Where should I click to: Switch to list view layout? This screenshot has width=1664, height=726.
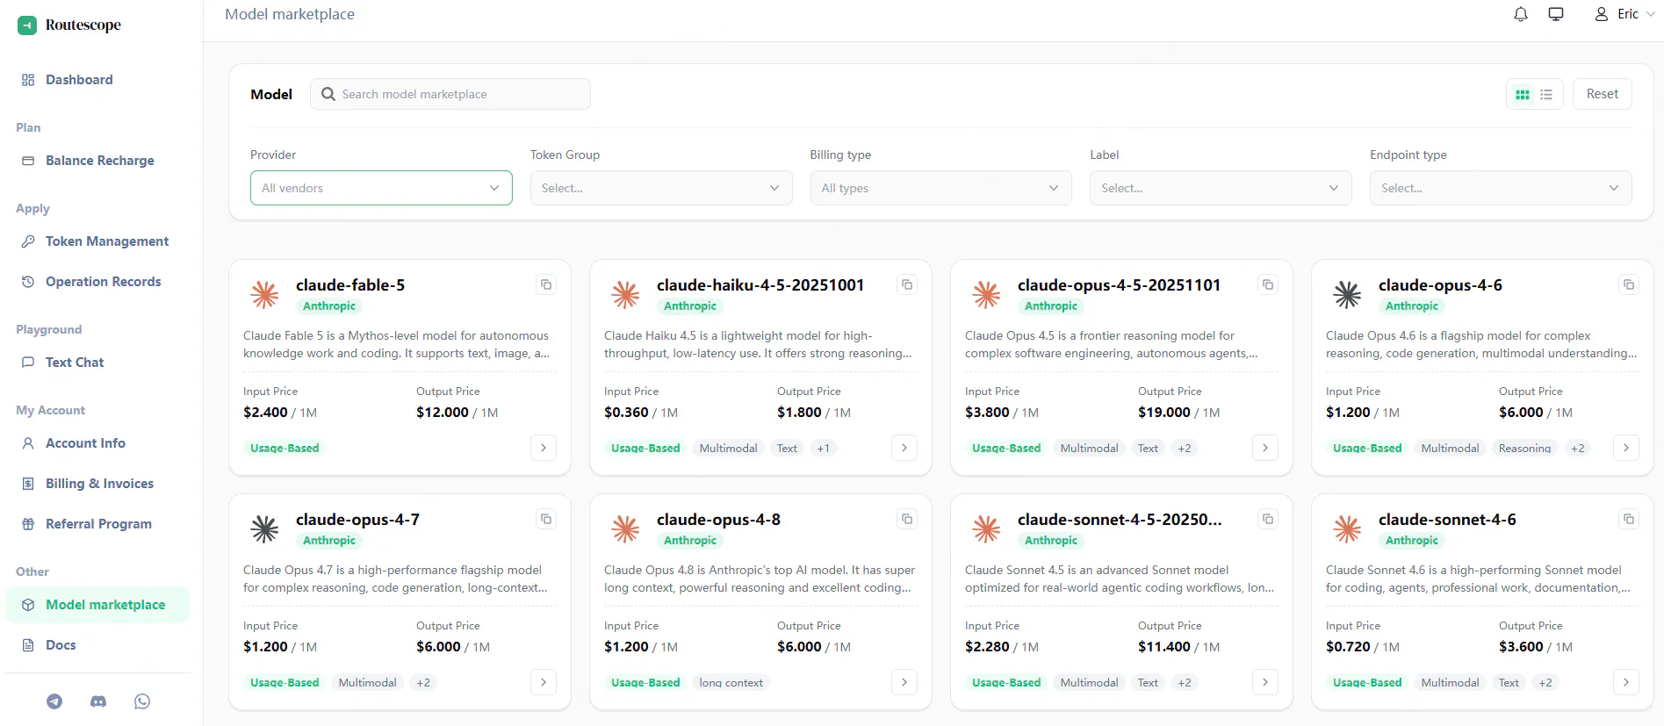[x=1546, y=94]
